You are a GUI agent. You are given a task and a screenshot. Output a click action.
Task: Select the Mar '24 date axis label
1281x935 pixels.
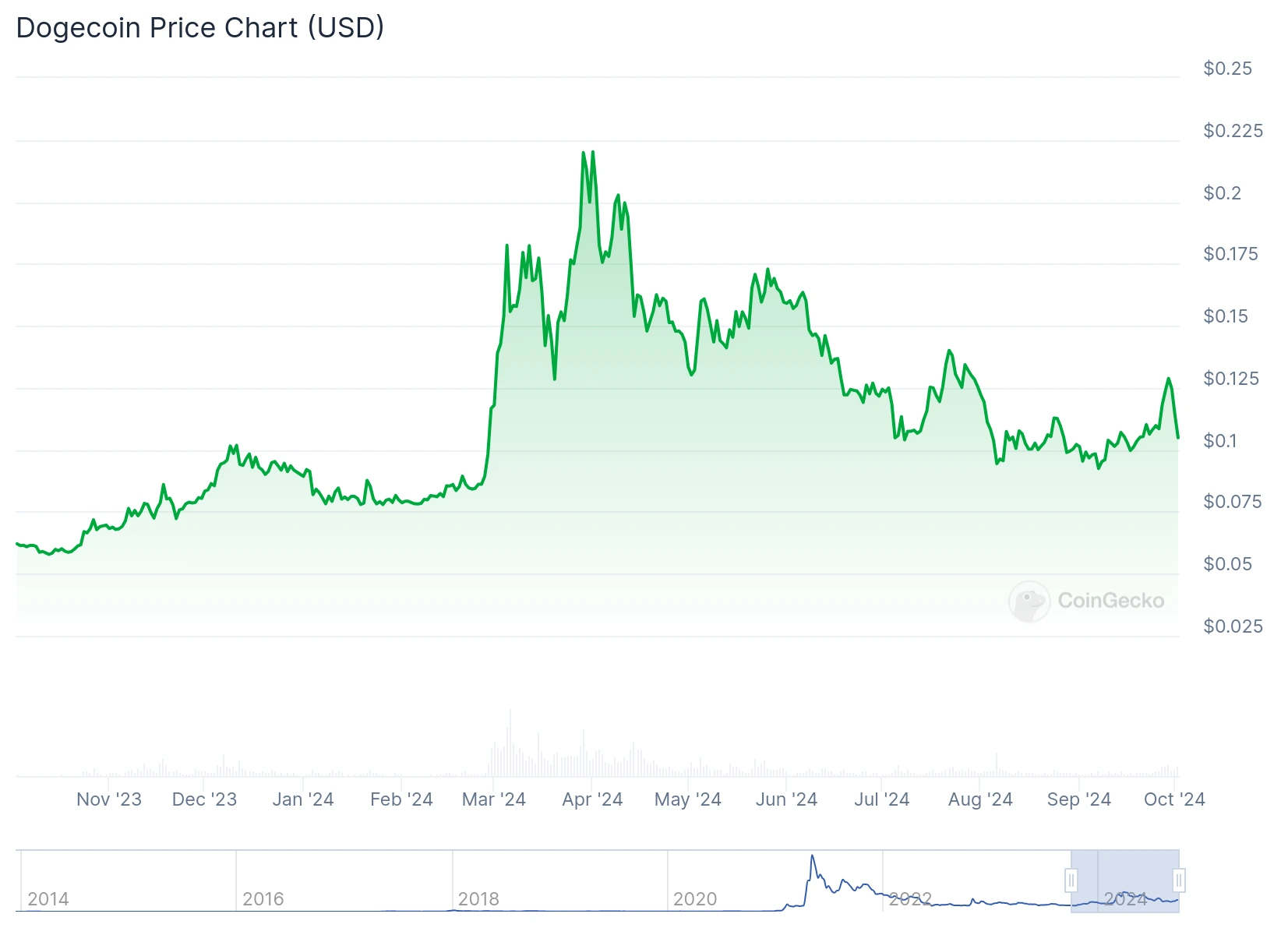click(494, 799)
